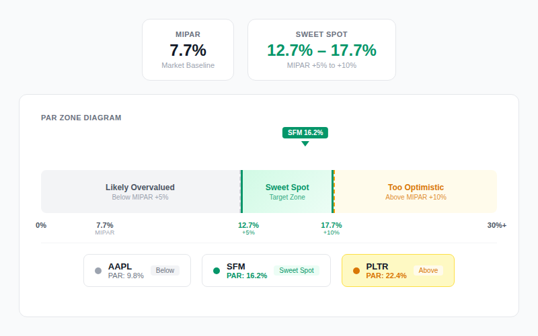Click the Sweet Spot badge on SFM

click(297, 271)
